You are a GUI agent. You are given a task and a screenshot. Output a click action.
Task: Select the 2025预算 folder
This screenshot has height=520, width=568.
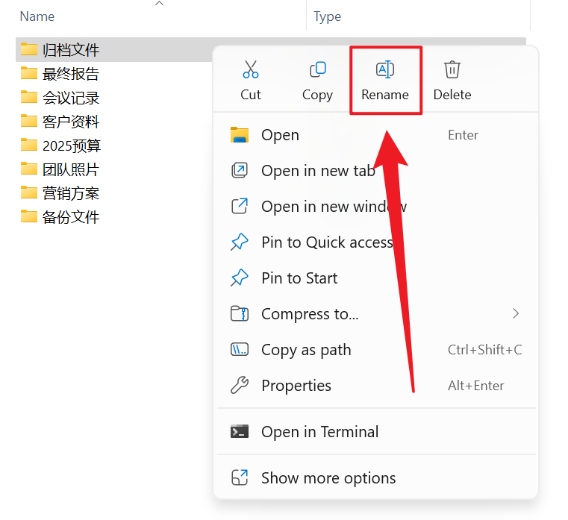pyautogui.click(x=72, y=145)
